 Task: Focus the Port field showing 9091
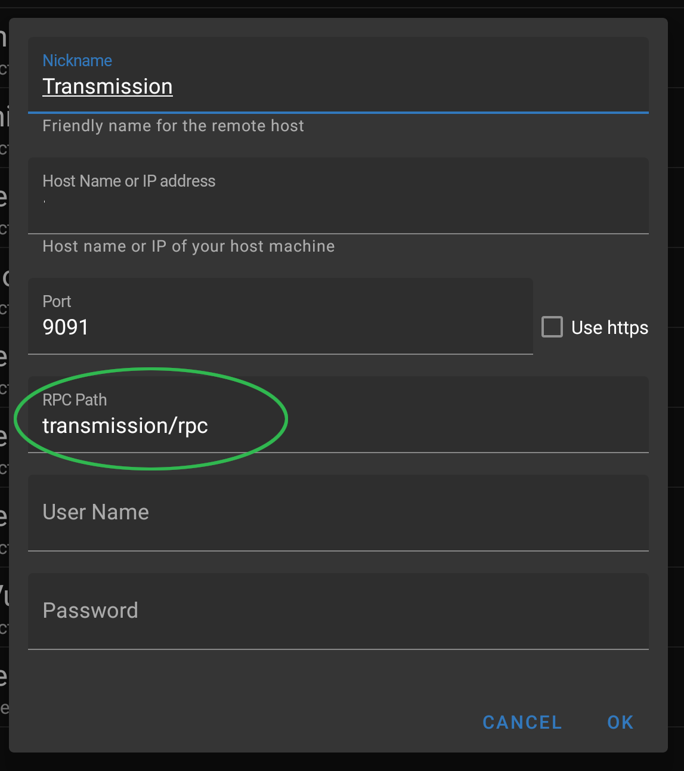click(179, 327)
